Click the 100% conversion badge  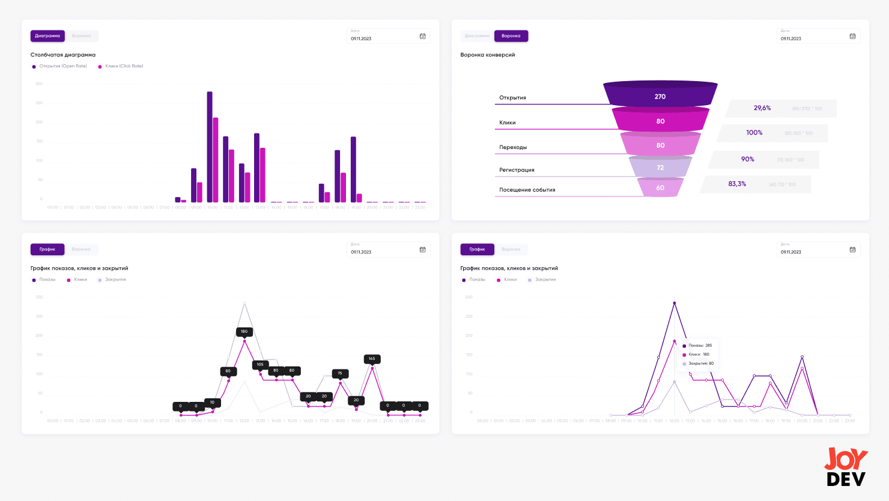772,133
